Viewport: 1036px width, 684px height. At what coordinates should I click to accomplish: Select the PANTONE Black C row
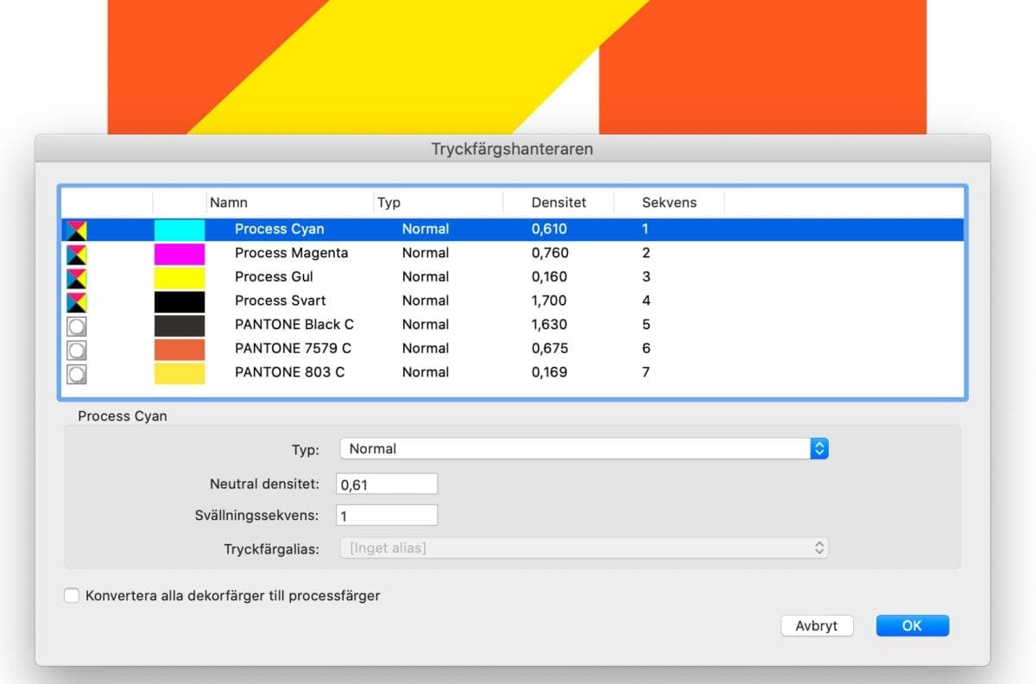coord(513,325)
